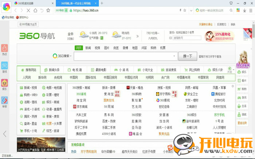Click the 15%高年化 ad banner

219,36
